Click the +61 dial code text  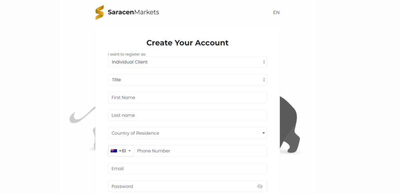122,151
